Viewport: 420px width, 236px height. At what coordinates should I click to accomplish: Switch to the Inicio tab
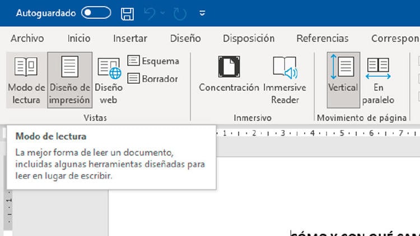tap(79, 38)
